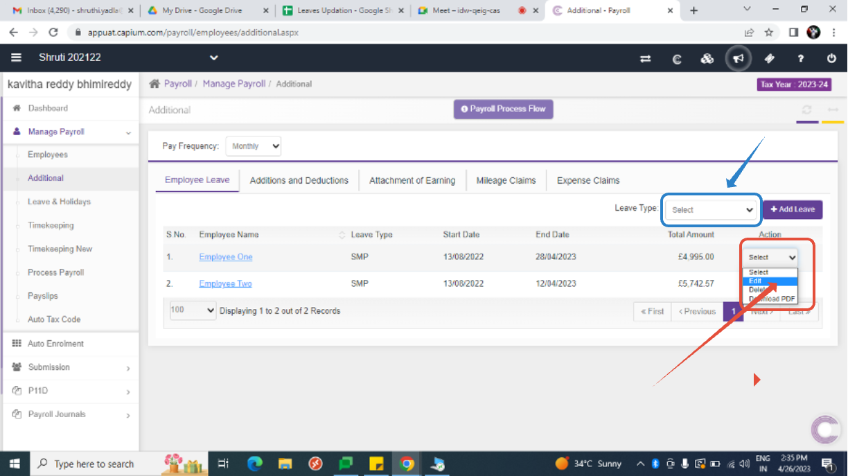This screenshot has height=476, width=848.
Task: Open Dashboard in the sidebar
Action: 48,108
